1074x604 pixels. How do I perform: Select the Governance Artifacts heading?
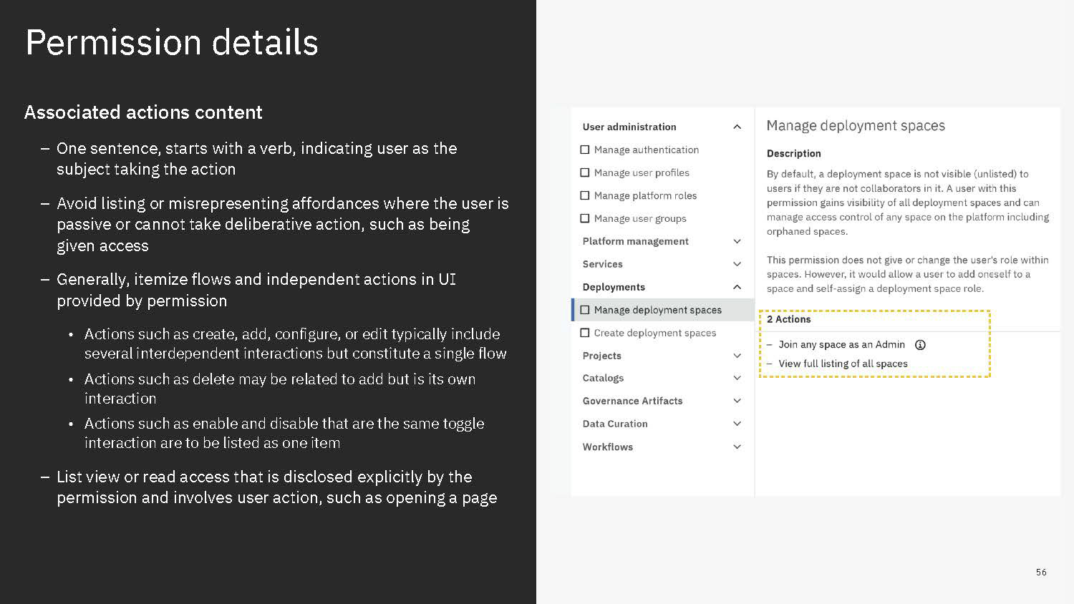click(x=633, y=401)
